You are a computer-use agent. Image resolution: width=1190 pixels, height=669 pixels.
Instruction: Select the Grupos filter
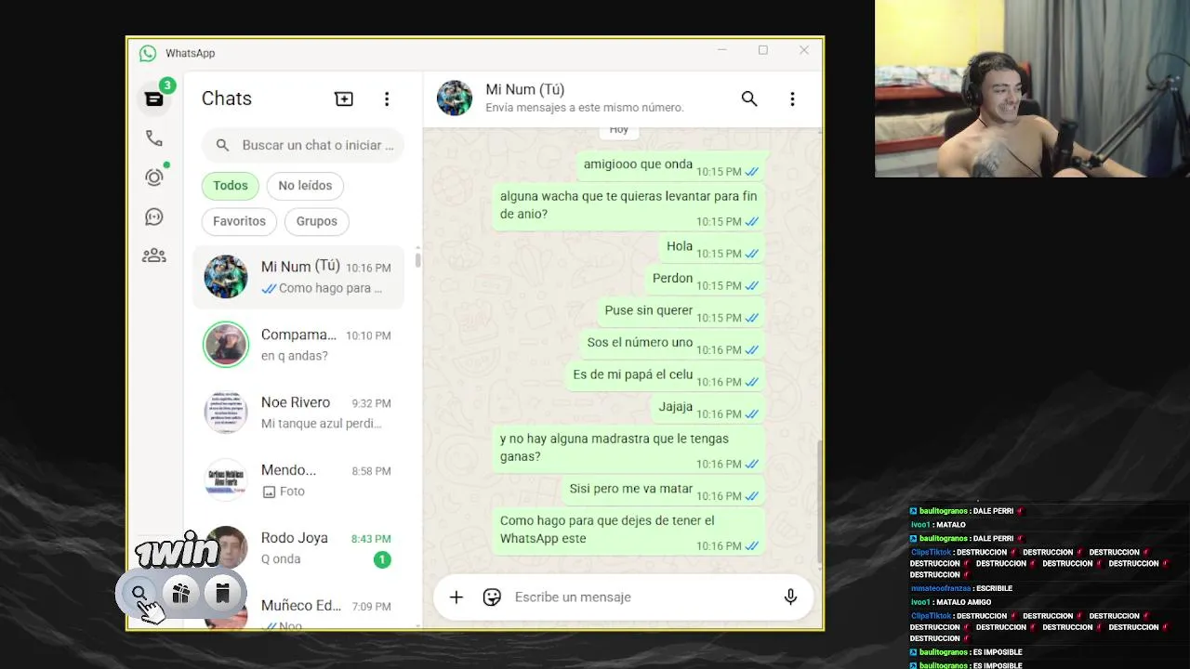tap(317, 221)
